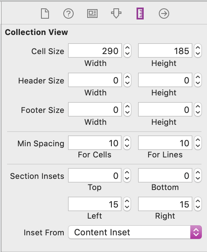This screenshot has height=252, width=207.
Task: Click the Cell Size Height field
Action: (165, 50)
